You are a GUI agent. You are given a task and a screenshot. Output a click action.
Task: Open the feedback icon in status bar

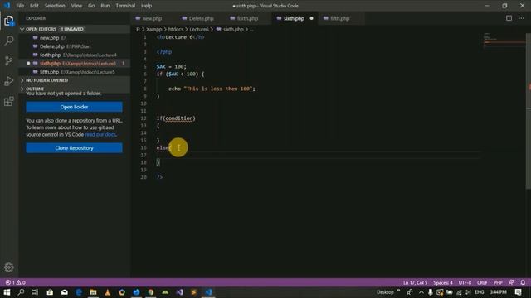pyautogui.click(x=511, y=282)
